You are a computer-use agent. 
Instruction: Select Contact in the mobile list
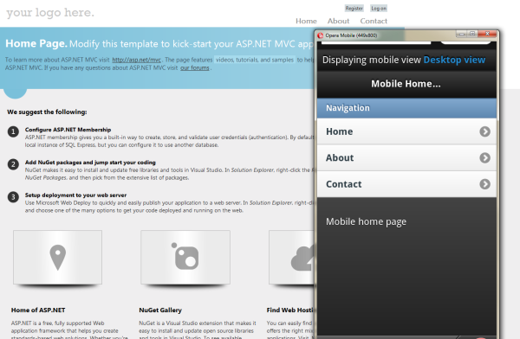406,184
